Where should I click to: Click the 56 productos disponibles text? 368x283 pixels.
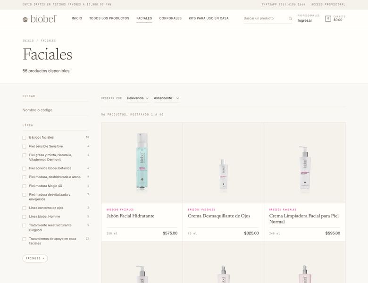click(x=46, y=71)
